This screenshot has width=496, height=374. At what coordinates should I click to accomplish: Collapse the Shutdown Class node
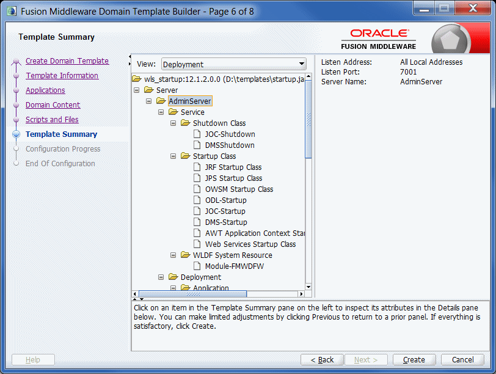173,123
